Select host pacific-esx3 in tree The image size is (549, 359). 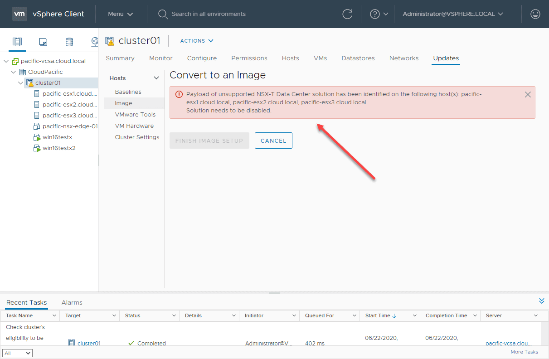coord(70,116)
